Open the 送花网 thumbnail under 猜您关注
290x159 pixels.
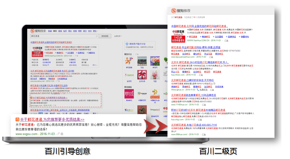129,75
